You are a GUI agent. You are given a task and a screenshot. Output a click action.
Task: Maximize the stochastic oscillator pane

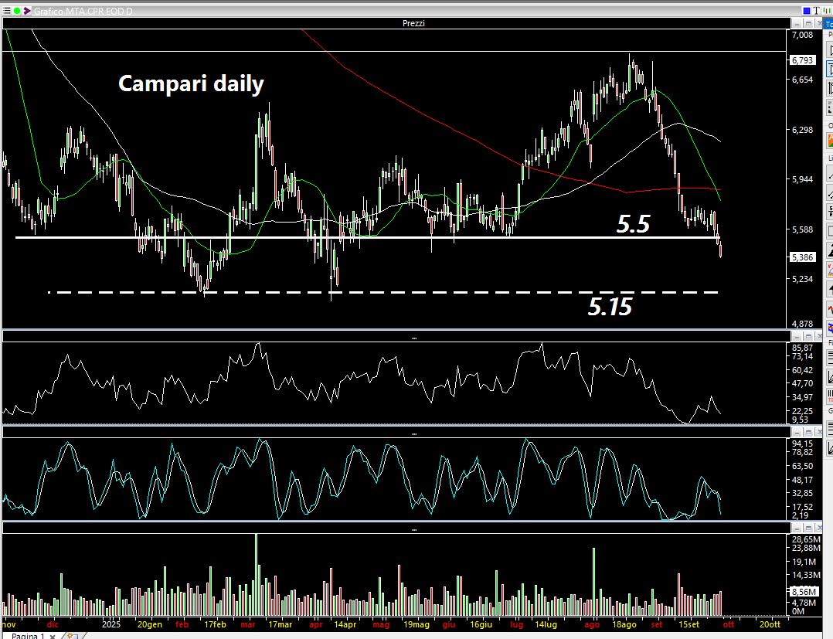tap(808, 433)
